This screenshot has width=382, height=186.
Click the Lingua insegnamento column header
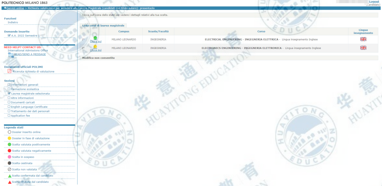(363, 31)
